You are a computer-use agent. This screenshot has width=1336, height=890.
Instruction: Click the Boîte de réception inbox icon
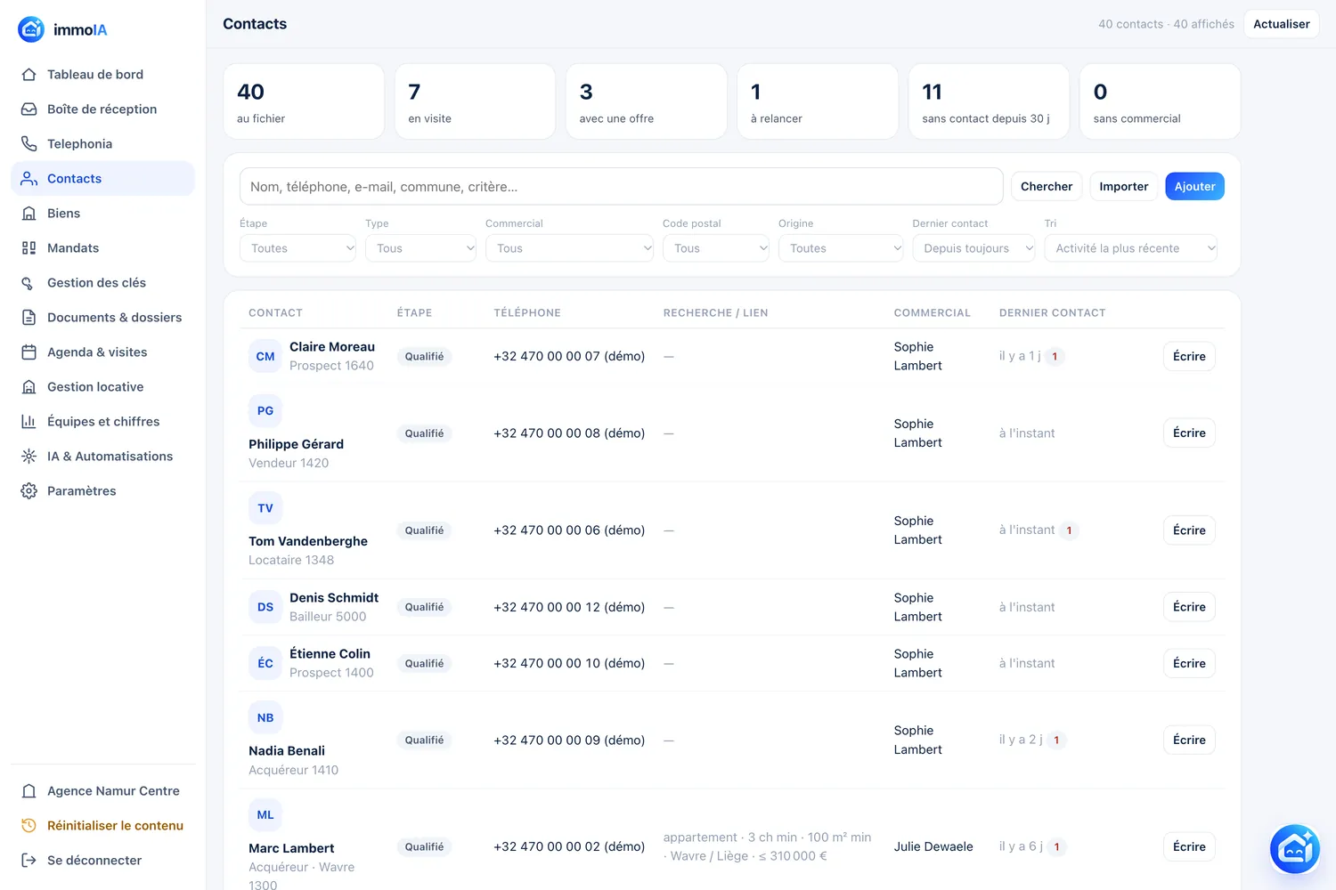tap(29, 109)
